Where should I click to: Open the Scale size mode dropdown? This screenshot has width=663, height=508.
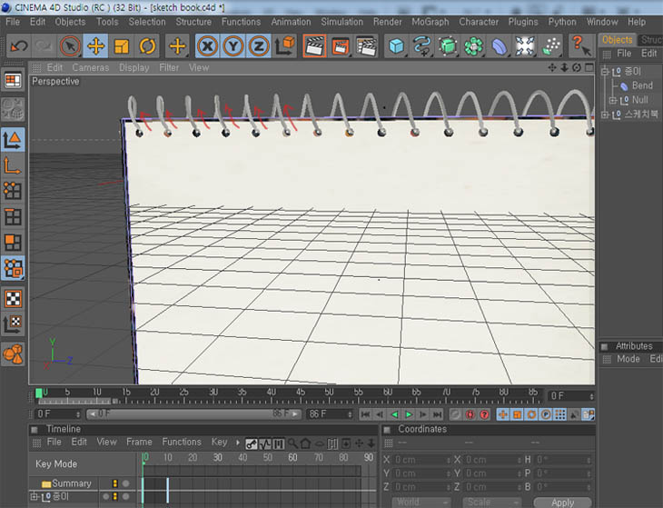491,502
